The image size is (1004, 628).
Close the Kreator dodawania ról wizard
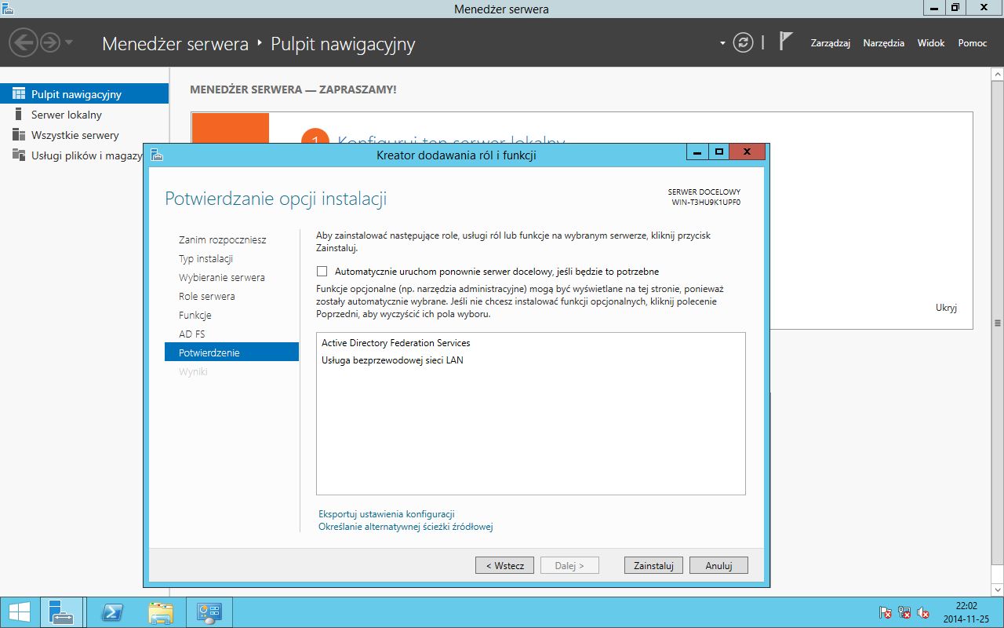coord(747,152)
